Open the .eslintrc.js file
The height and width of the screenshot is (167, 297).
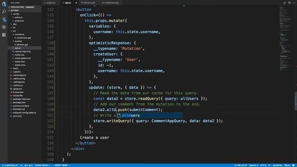tap(18, 85)
